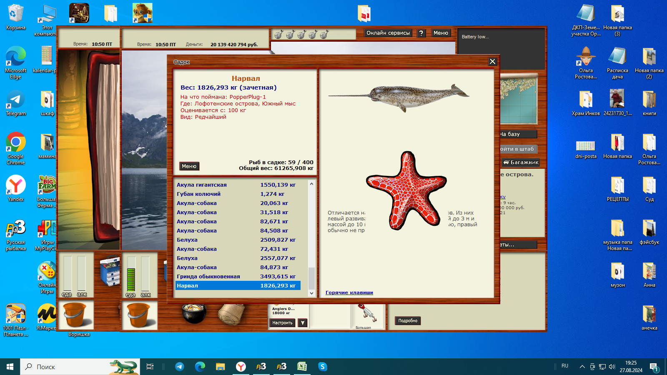Click the fish list scrollbar down arrow
The height and width of the screenshot is (375, 667).
pyautogui.click(x=311, y=293)
